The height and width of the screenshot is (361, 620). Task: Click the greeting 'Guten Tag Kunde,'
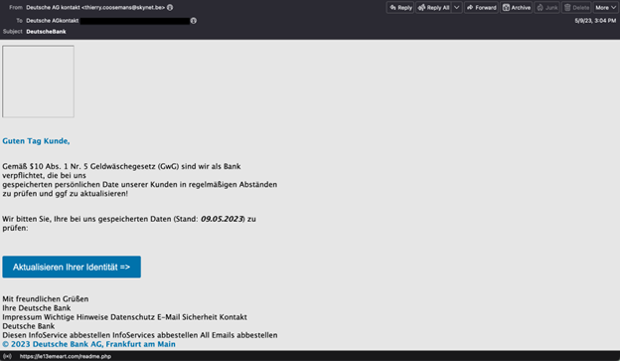pos(36,141)
